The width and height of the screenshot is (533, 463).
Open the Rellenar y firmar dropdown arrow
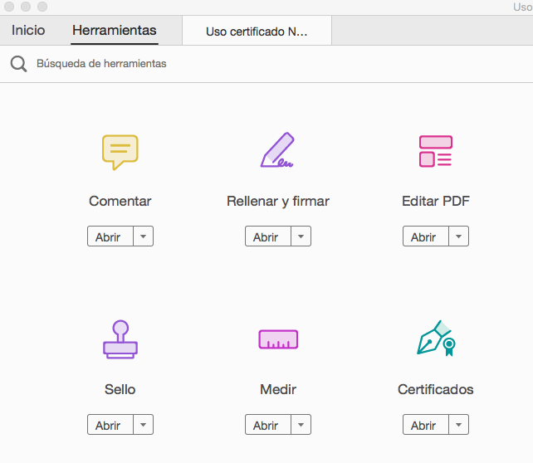click(x=301, y=236)
